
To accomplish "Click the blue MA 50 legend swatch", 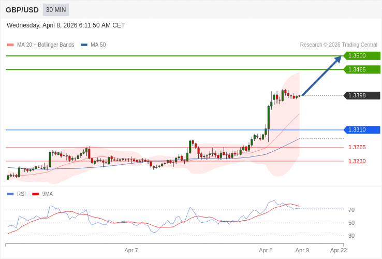I will (x=84, y=45).
